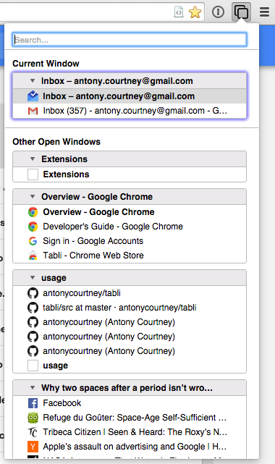This screenshot has width=275, height=464.
Task: Collapse the Overview - Google Chrome group
Action: tap(33, 196)
